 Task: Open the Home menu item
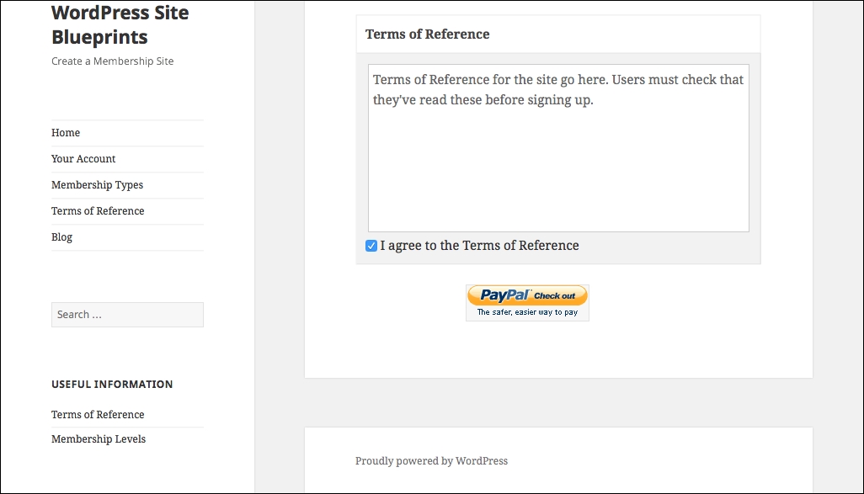pyautogui.click(x=66, y=133)
